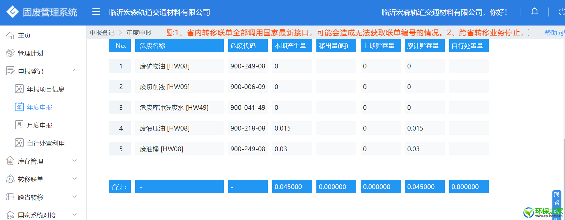
Task: Expand the 转移联单 submenu arrow
Action: point(75,179)
